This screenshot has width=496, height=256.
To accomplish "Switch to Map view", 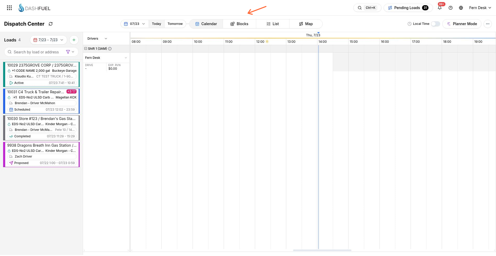I will [x=306, y=24].
